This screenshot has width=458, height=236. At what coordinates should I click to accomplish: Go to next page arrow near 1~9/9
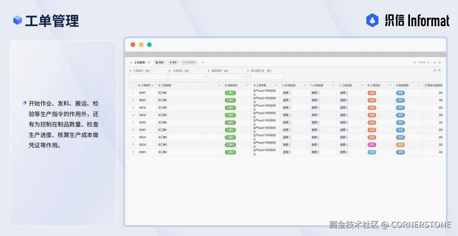tap(428, 62)
